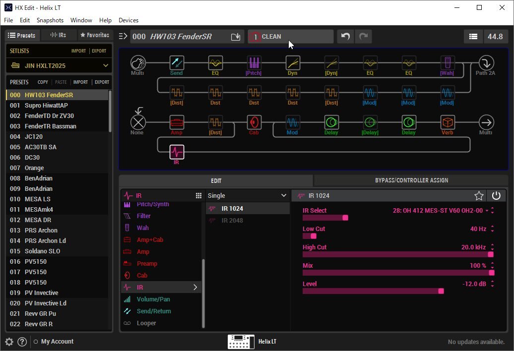Switch to Bypass/Controller Assign tab
The height and width of the screenshot is (351, 514).
pos(411,180)
